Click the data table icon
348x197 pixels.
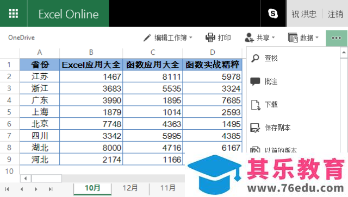[293, 37]
